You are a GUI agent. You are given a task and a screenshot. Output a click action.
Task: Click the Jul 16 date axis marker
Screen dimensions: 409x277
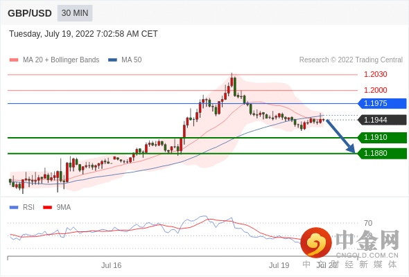[x=112, y=265]
